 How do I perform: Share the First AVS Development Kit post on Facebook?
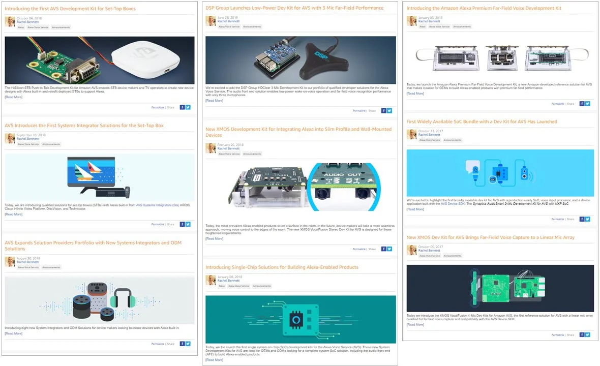(182, 107)
